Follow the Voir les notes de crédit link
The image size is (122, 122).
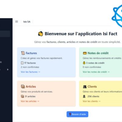click(x=96, y=72)
